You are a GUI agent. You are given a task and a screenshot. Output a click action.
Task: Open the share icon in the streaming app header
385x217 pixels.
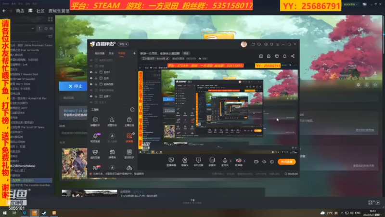[x=293, y=56]
